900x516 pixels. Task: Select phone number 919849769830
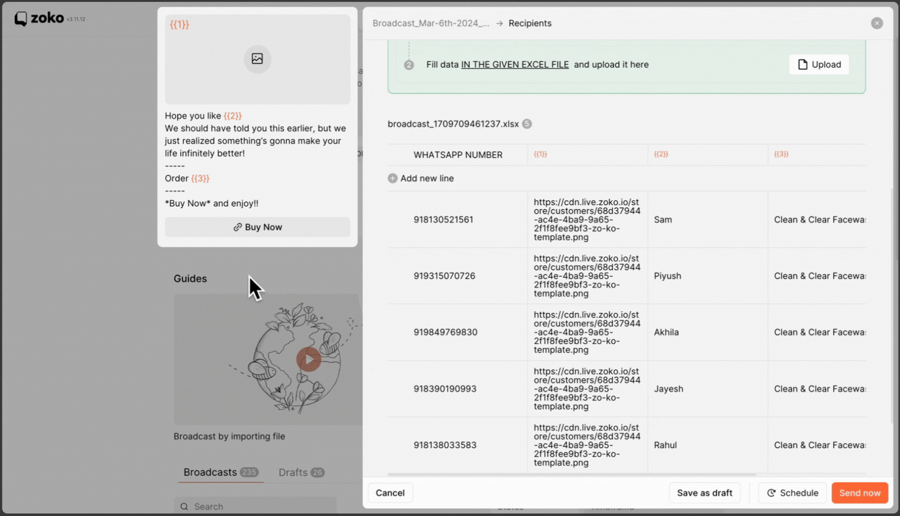[x=445, y=332]
